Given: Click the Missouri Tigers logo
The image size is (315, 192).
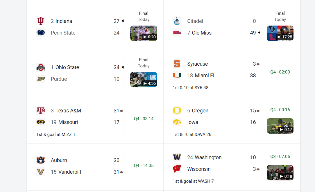Looking at the screenshot, I should point(41,122).
